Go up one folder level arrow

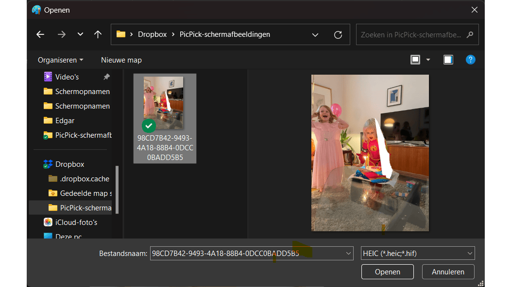pos(98,34)
